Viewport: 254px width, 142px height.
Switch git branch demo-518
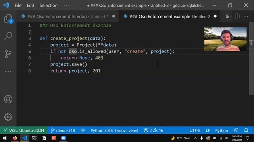63,130
